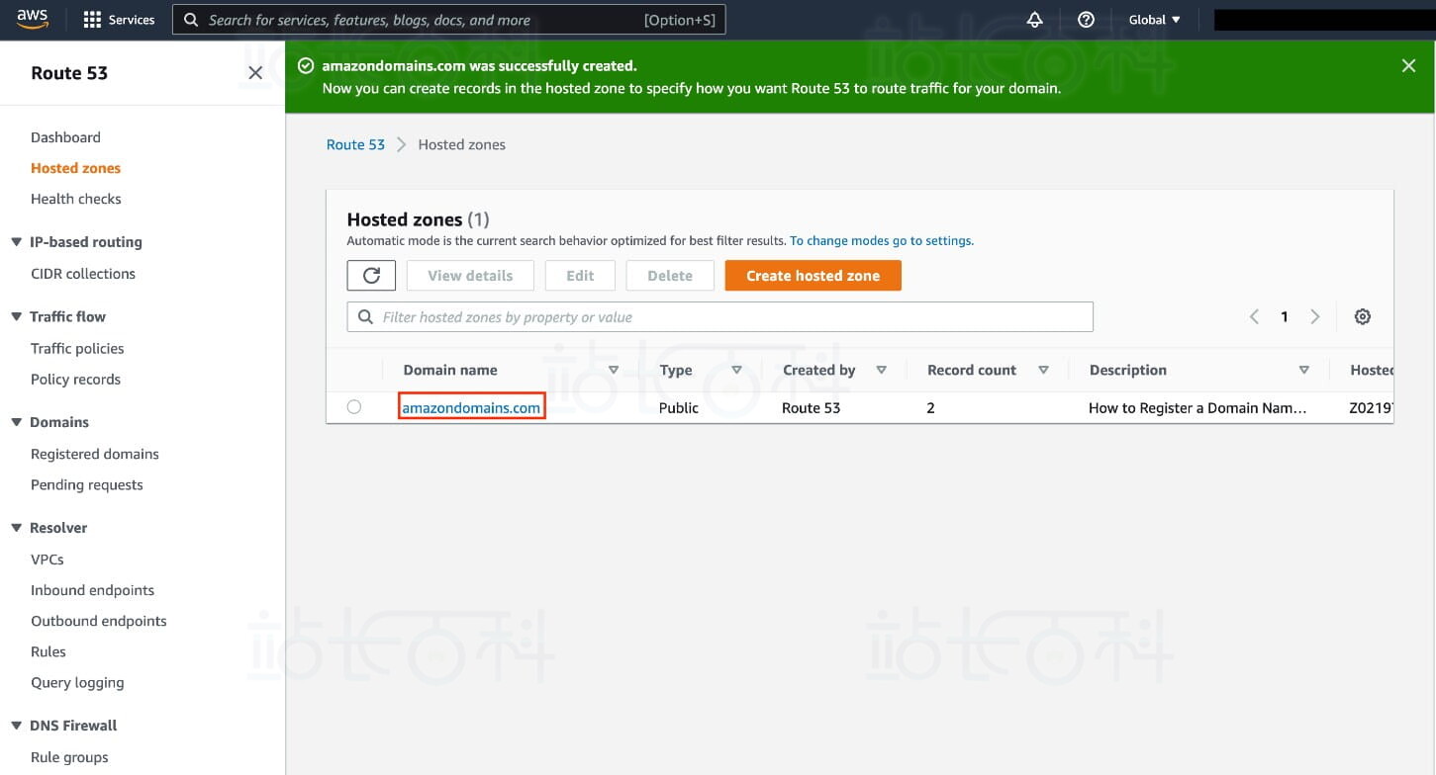Open the Services grid menu

pyautogui.click(x=119, y=20)
